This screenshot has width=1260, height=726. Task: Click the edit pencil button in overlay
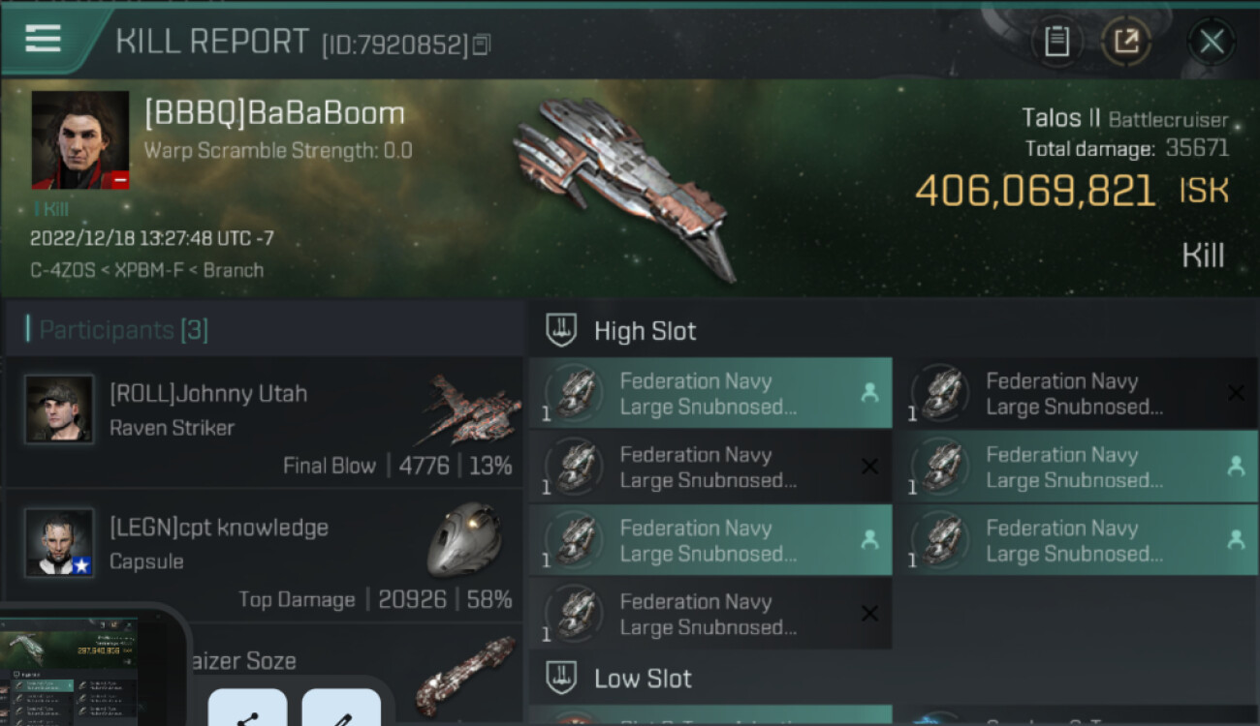coord(341,708)
